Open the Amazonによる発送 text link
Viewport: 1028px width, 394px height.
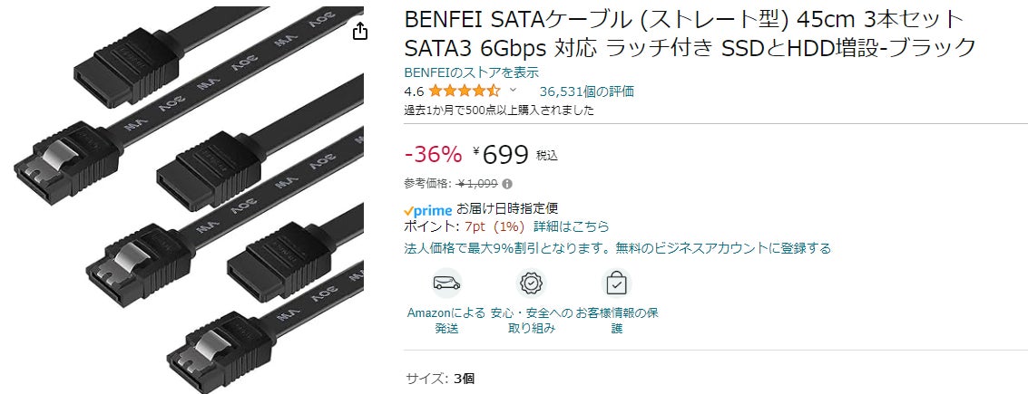coord(446,321)
